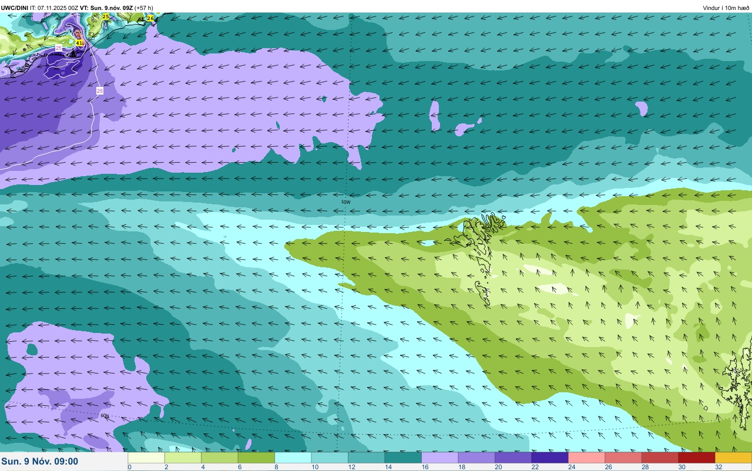The width and height of the screenshot is (752, 471).
Task: Click legend scale value 16
Action: (x=424, y=467)
